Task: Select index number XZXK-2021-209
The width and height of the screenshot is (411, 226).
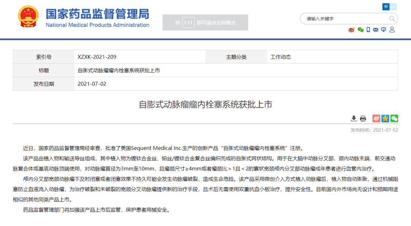Action: [x=97, y=57]
